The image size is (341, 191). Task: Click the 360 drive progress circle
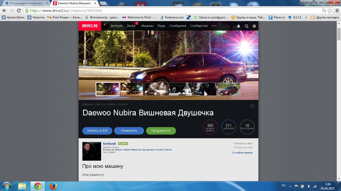click(210, 127)
